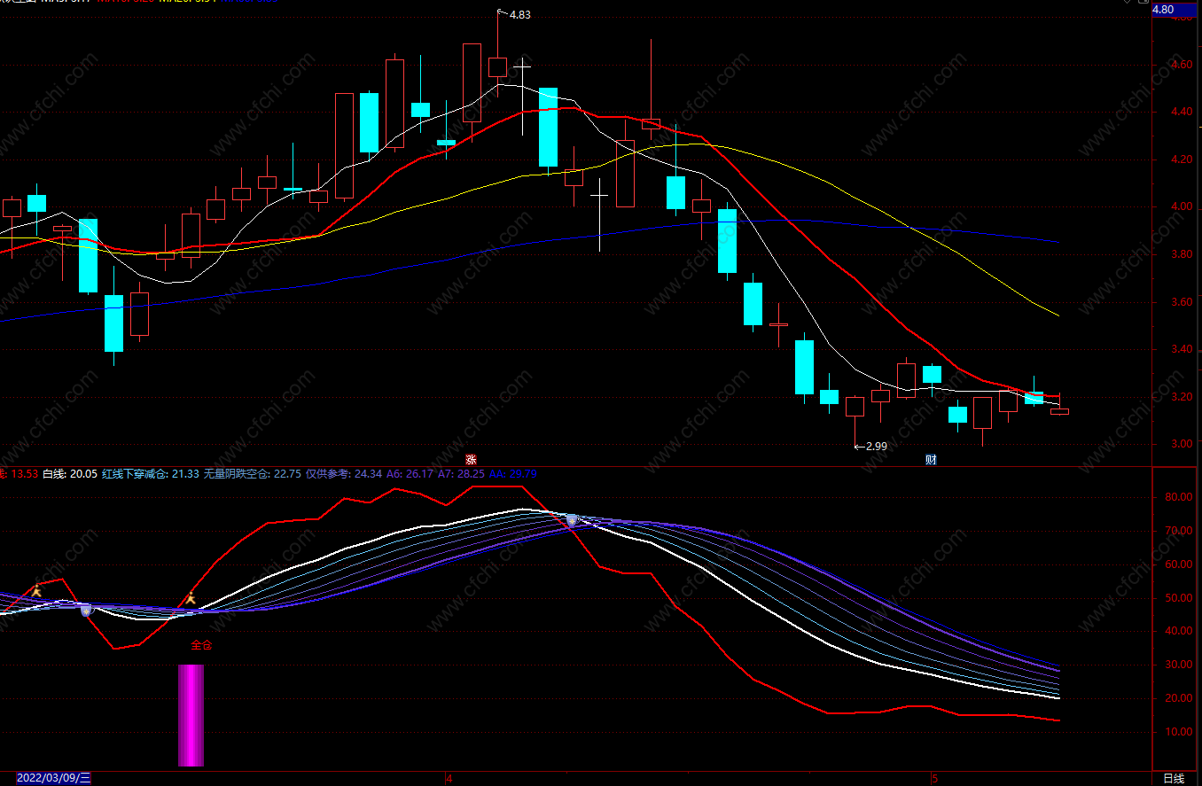Click the red 13.53 indicator value
This screenshot has width=1202, height=786.
point(23,474)
